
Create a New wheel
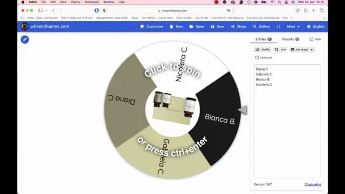pyautogui.click(x=176, y=26)
